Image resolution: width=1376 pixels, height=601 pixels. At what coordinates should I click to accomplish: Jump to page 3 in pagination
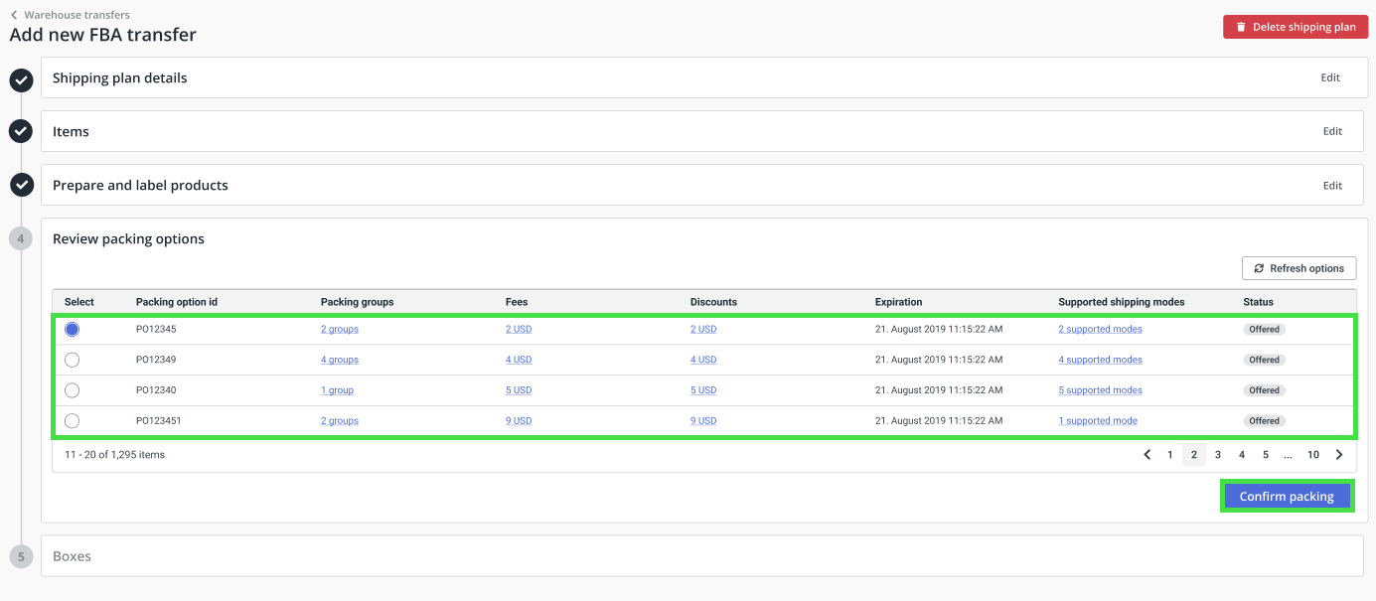tap(1218, 455)
